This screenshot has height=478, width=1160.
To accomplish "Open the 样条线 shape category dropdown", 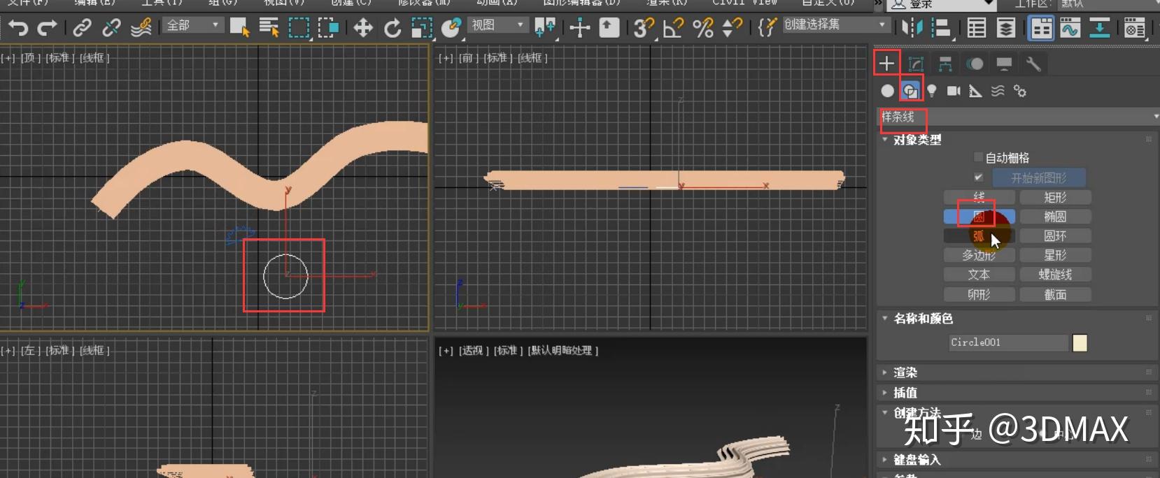I will point(1018,117).
